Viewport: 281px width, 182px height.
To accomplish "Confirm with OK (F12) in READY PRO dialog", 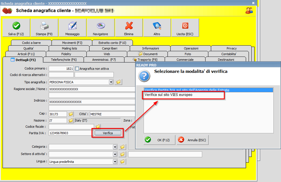I will (159, 140).
